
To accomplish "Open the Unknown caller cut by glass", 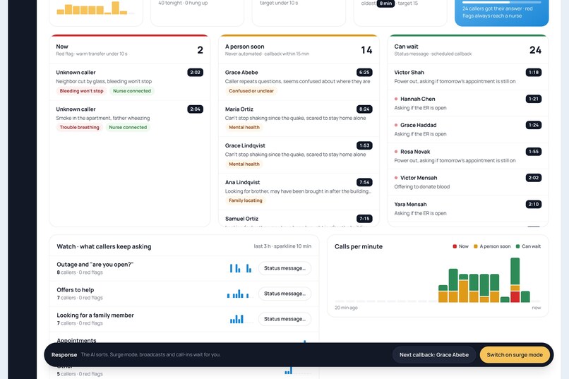I will (130, 82).
